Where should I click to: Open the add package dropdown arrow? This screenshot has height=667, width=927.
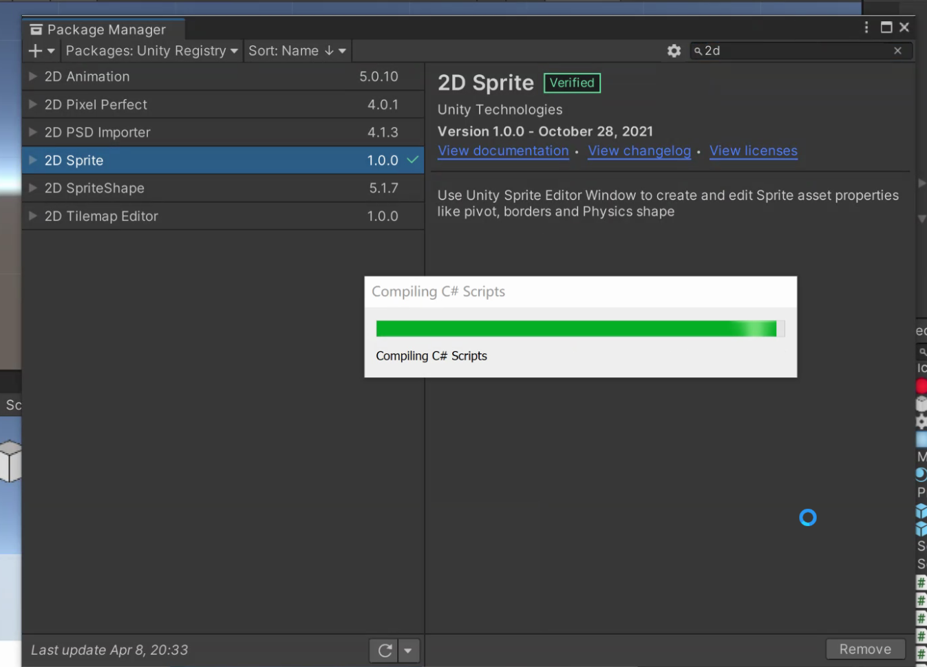51,51
